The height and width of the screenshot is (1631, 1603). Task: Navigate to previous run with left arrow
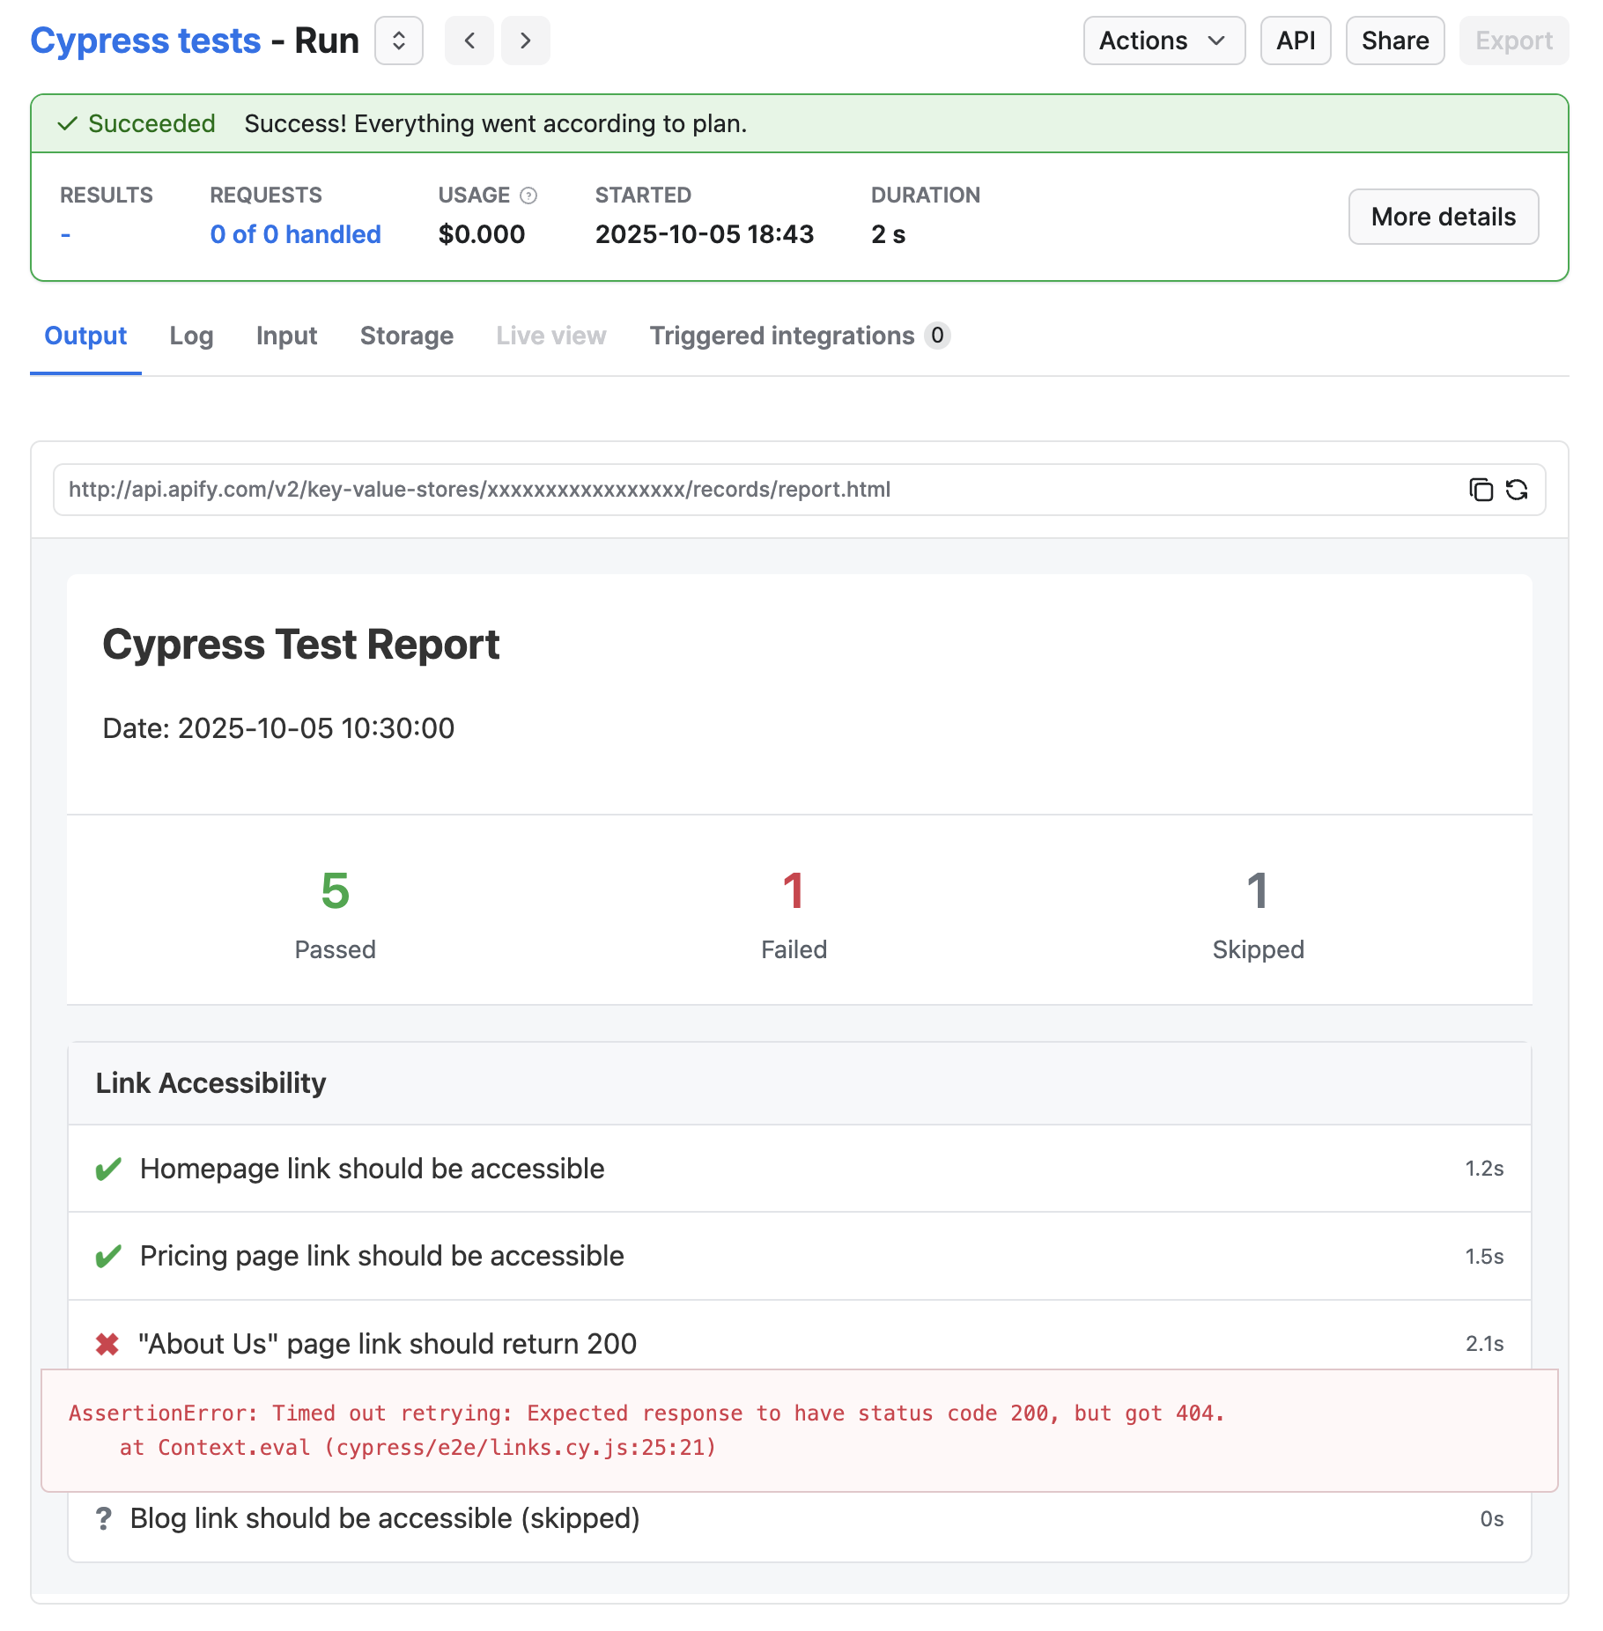coord(469,41)
